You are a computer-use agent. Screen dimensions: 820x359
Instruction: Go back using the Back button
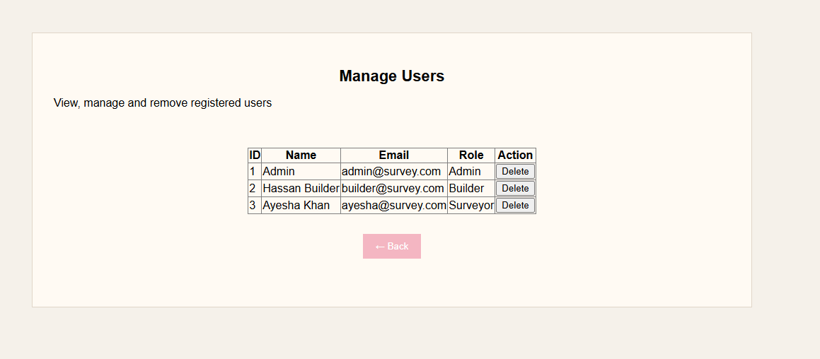click(x=392, y=246)
